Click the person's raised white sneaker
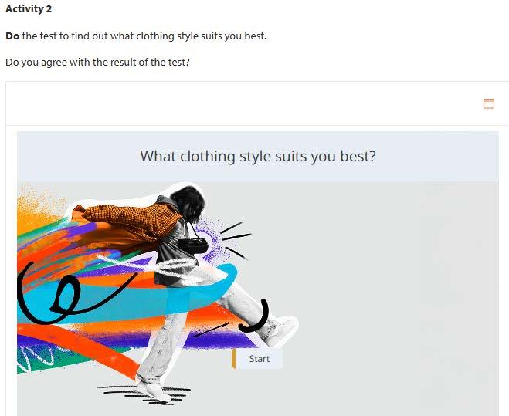 280,330
